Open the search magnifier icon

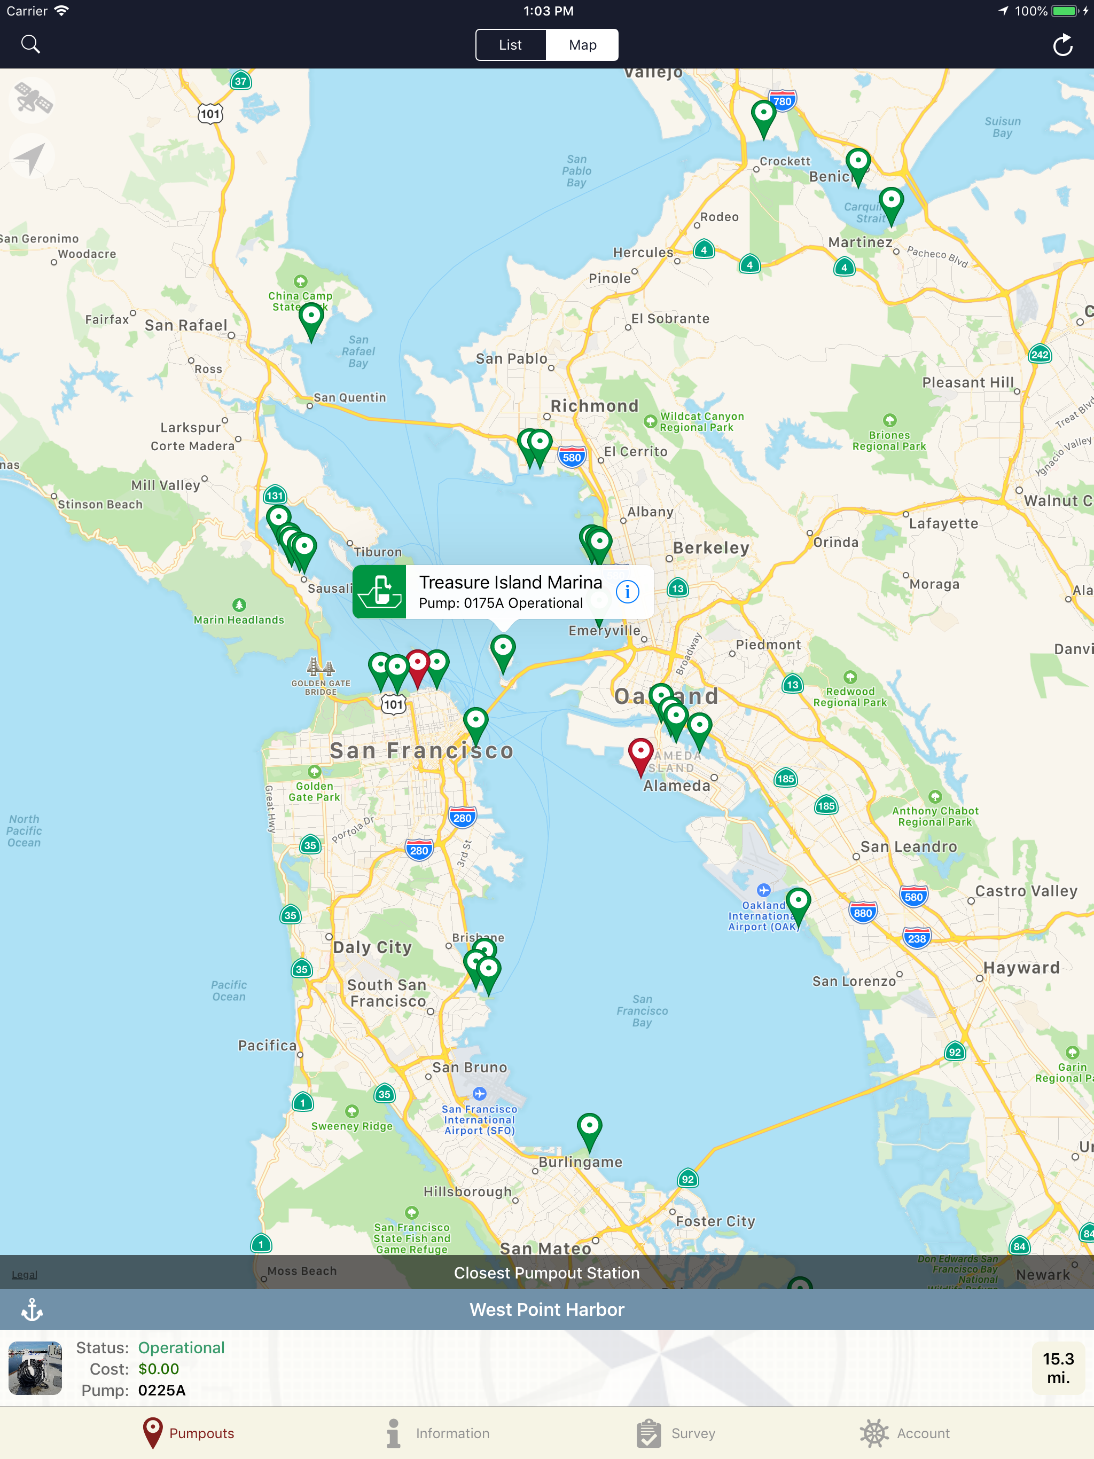coord(30,44)
